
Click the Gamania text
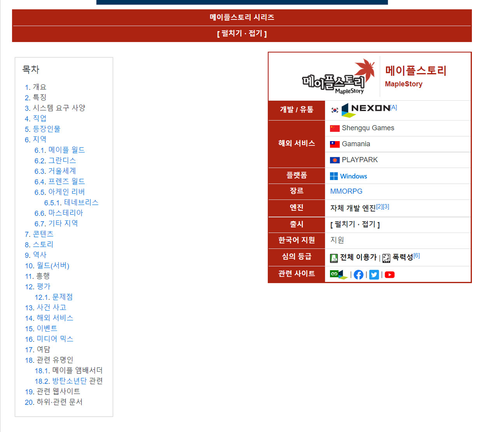click(356, 144)
